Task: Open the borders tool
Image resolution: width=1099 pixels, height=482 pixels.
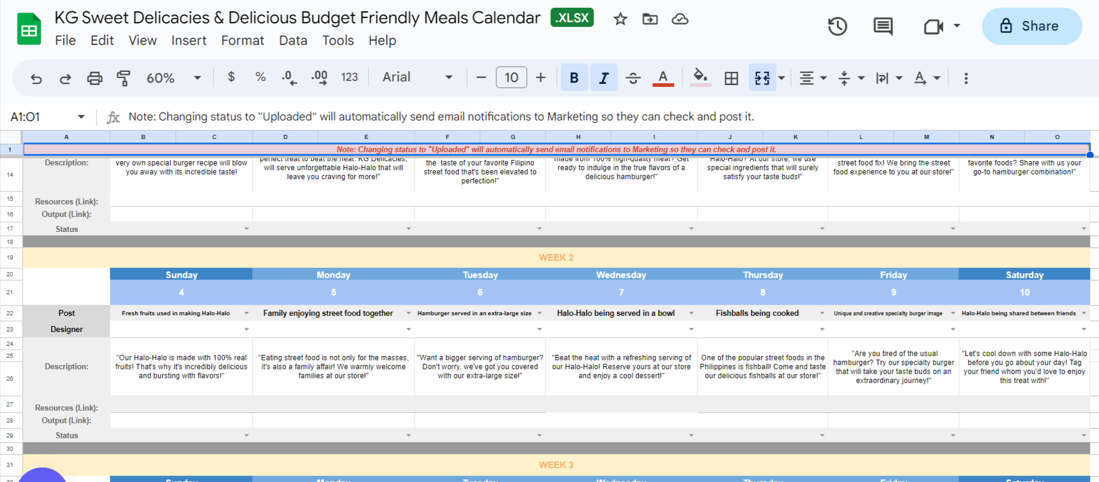Action: point(731,78)
